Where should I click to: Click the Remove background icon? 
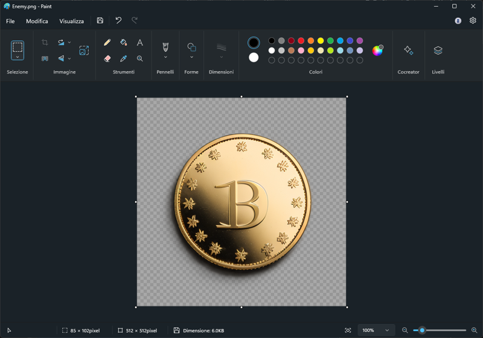pyautogui.click(x=45, y=58)
